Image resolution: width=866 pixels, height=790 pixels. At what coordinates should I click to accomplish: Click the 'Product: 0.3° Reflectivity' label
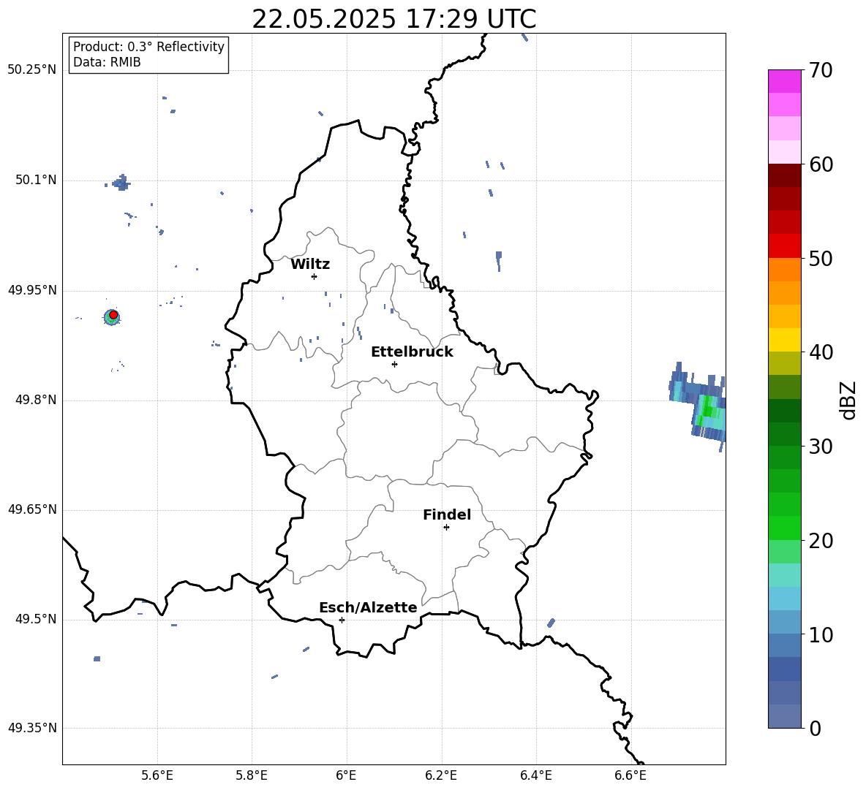(148, 46)
